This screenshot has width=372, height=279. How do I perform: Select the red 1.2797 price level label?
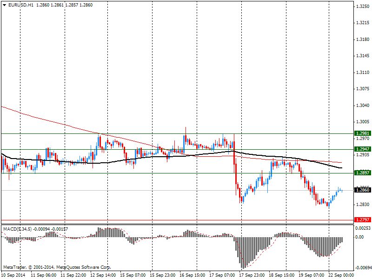[x=362, y=219]
